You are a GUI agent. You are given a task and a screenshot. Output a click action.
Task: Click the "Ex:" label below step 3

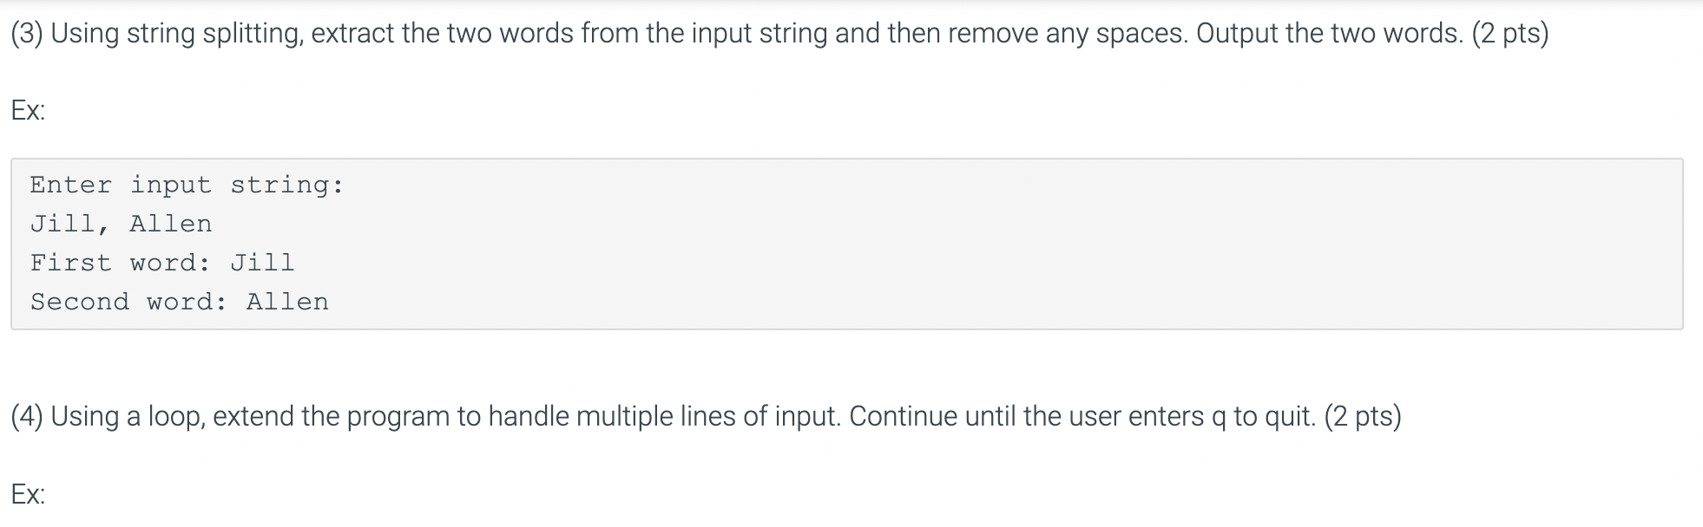click(28, 111)
